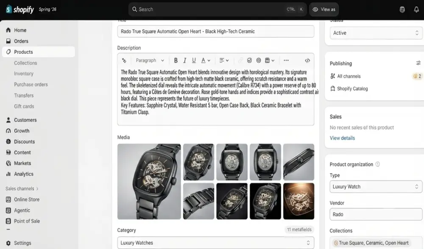The height and width of the screenshot is (249, 424).
Task: Toggle bold formatting in description
Action: [x=176, y=61]
